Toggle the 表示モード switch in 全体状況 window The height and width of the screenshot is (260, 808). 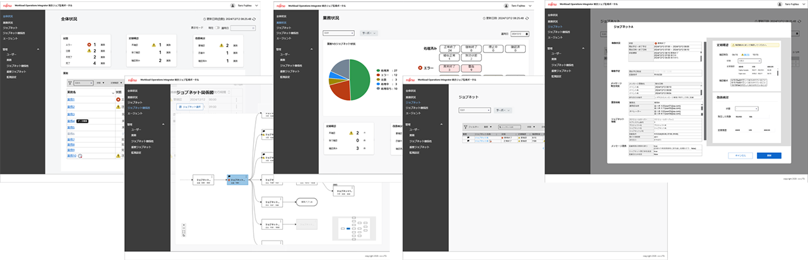[x=217, y=28]
